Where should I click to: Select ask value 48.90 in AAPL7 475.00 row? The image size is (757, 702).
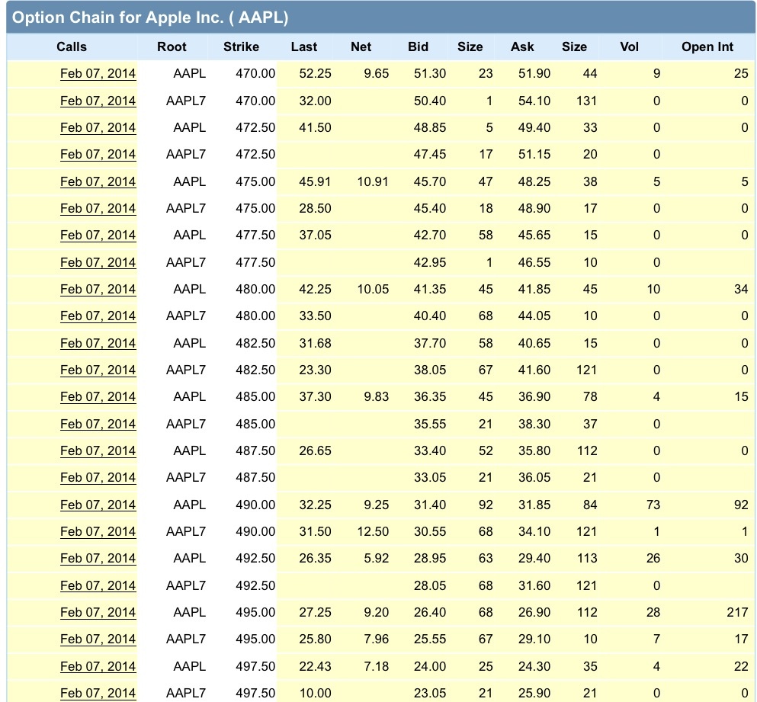click(534, 209)
